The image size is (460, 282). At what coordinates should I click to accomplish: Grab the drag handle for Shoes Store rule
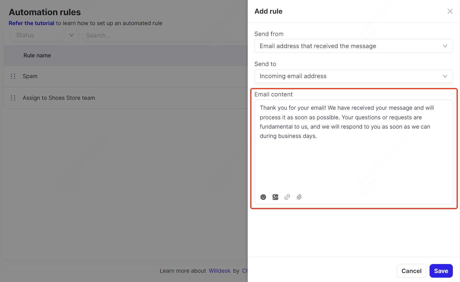tap(13, 98)
